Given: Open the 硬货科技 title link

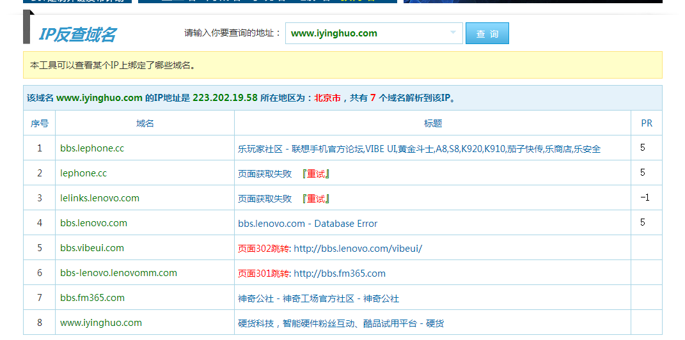Looking at the screenshot, I should 341,323.
